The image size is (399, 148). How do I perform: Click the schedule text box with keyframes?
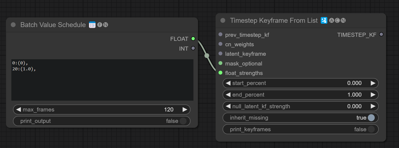tap(102, 80)
